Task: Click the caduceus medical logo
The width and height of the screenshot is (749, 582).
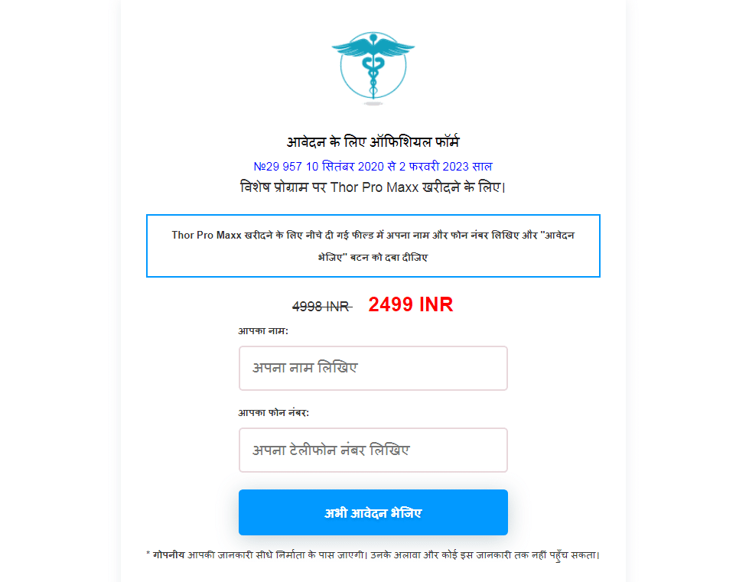Action: click(373, 67)
